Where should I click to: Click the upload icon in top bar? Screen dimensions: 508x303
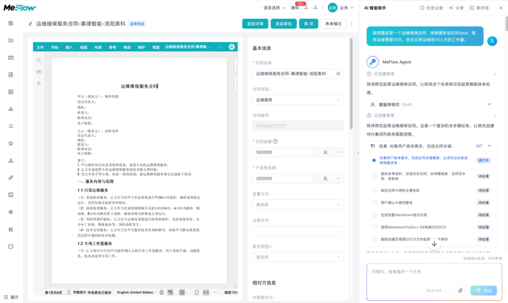(x=306, y=8)
